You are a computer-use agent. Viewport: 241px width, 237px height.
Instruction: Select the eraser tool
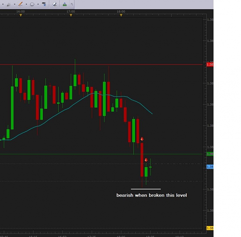click(54, 4)
